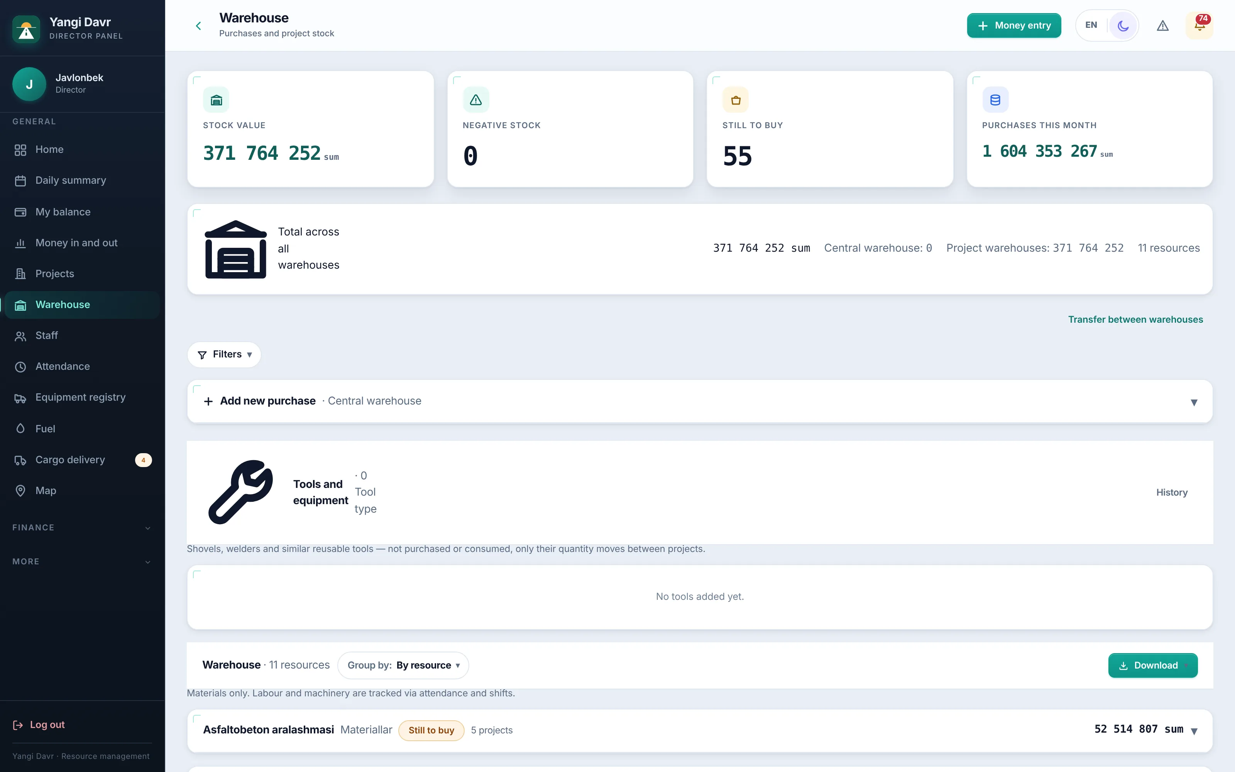Click the Stock Value warehouse icon
Screen dimensions: 1235x772
click(x=216, y=100)
